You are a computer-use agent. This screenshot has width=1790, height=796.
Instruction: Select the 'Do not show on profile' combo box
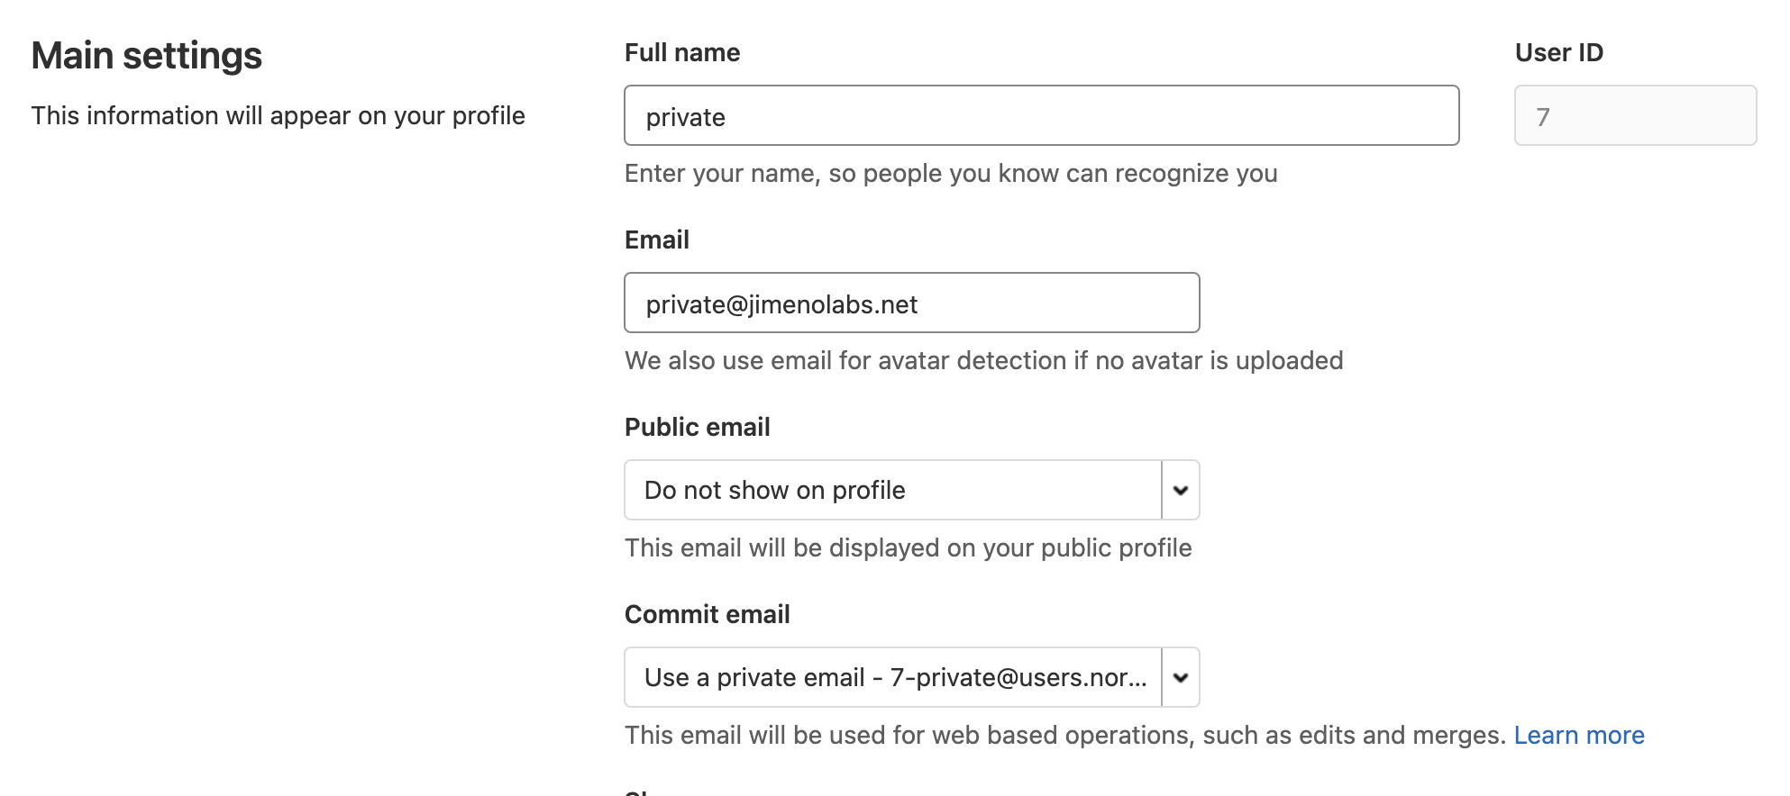[892, 490]
